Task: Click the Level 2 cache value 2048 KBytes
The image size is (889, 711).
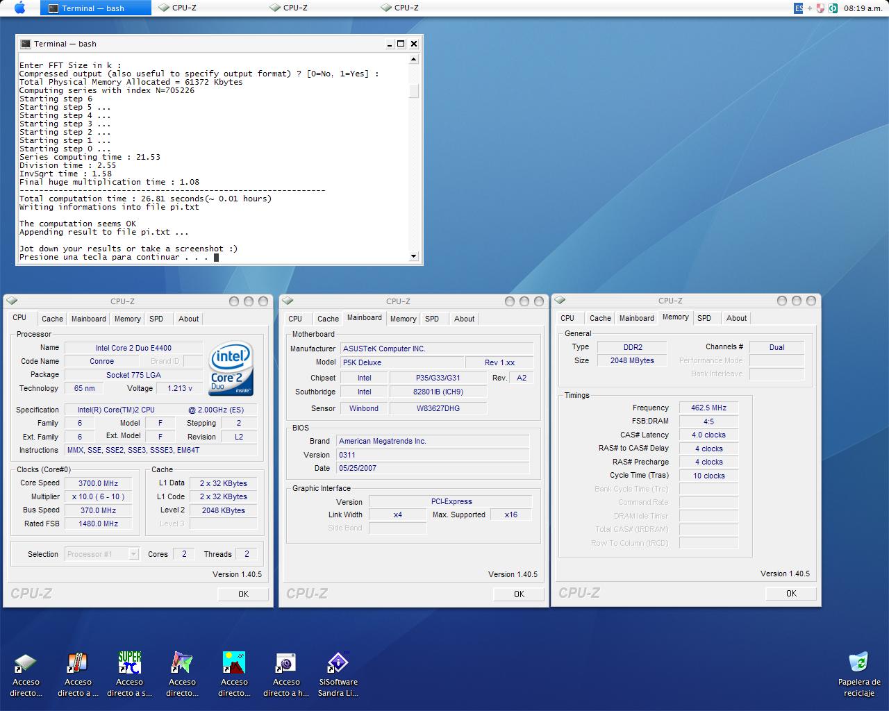Action: [x=223, y=510]
